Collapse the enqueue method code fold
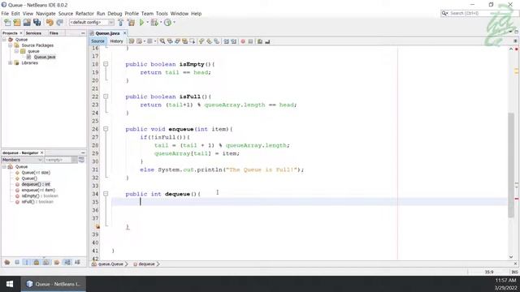The width and height of the screenshot is (520, 292). click(106, 129)
